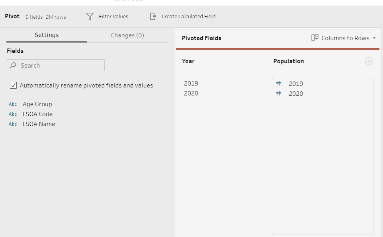Click the Create Calculated Field icon
The width and height of the screenshot is (383, 237).
[x=153, y=16]
